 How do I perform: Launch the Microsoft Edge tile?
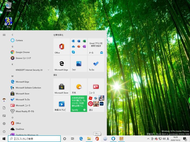61,64
